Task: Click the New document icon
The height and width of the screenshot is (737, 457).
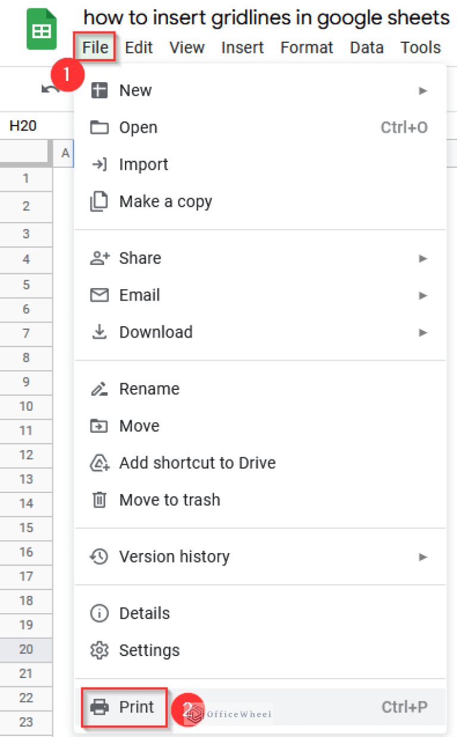Action: pyautogui.click(x=99, y=90)
